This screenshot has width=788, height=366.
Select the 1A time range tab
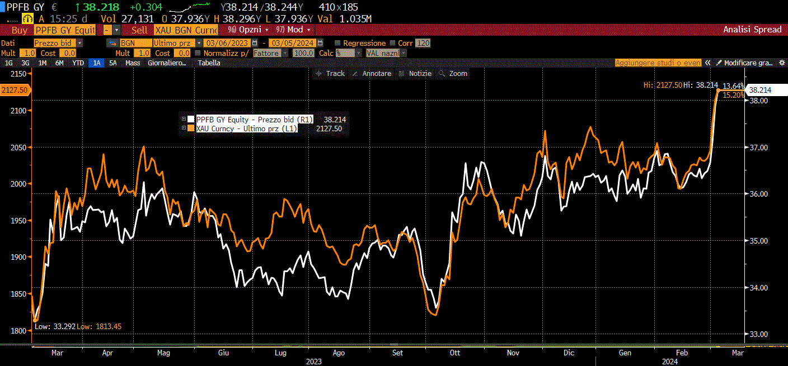point(97,63)
